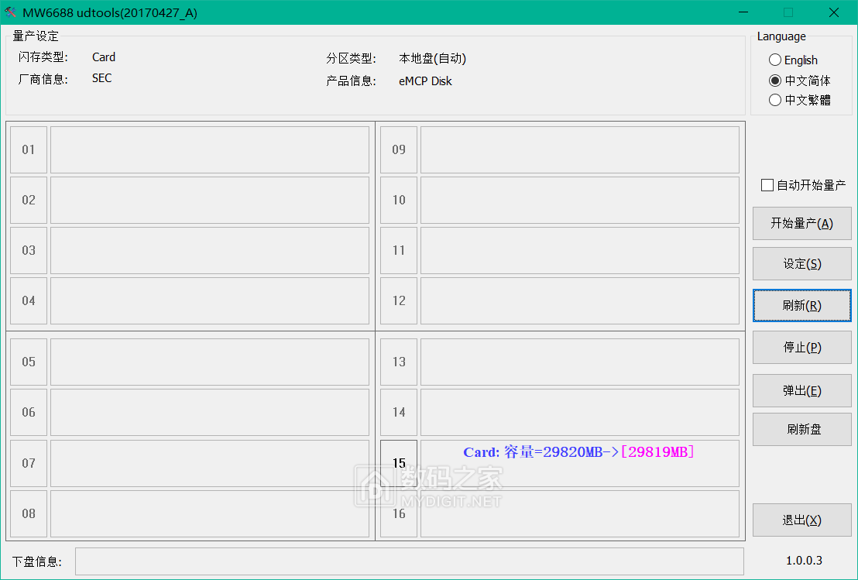This screenshot has width=858, height=580.
Task: Select the English language option
Action: [x=775, y=60]
